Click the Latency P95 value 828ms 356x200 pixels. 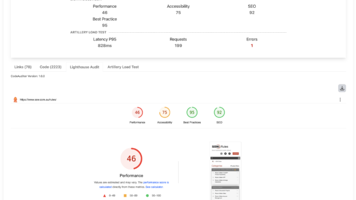(x=105, y=46)
